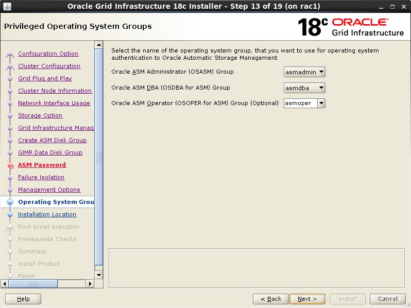The height and width of the screenshot is (308, 411).
Task: Return to ASM Password step
Action: click(x=42, y=165)
